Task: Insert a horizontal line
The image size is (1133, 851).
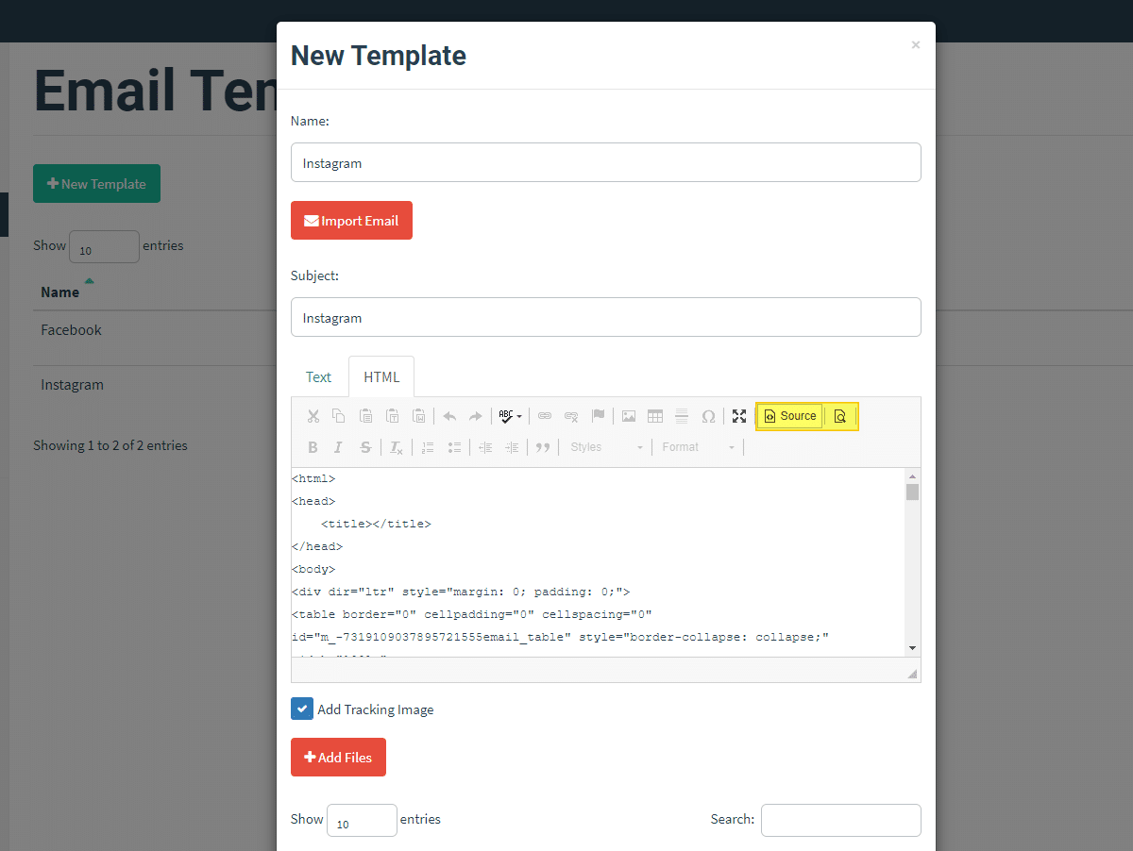Action: pyautogui.click(x=682, y=416)
